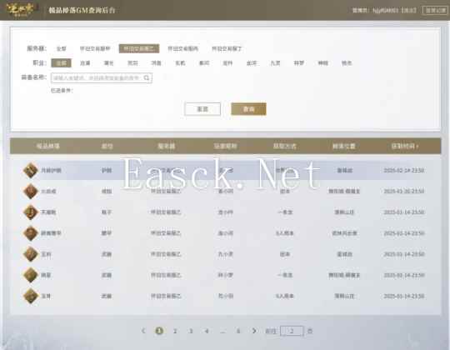This screenshot has height=350, width=450.
Task: Click the wristguard item icon in first row
Action: point(31,170)
